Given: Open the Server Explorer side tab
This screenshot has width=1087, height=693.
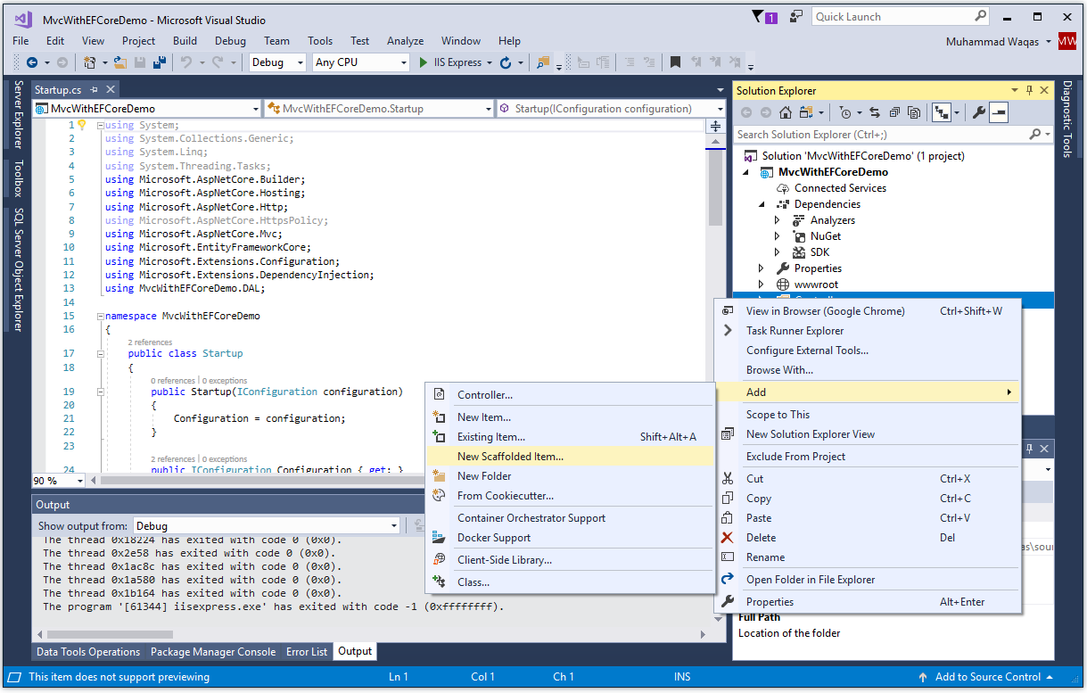Looking at the screenshot, I should (x=18, y=114).
